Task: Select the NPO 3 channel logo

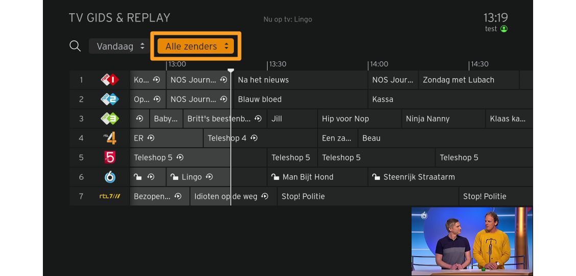Action: pyautogui.click(x=109, y=119)
